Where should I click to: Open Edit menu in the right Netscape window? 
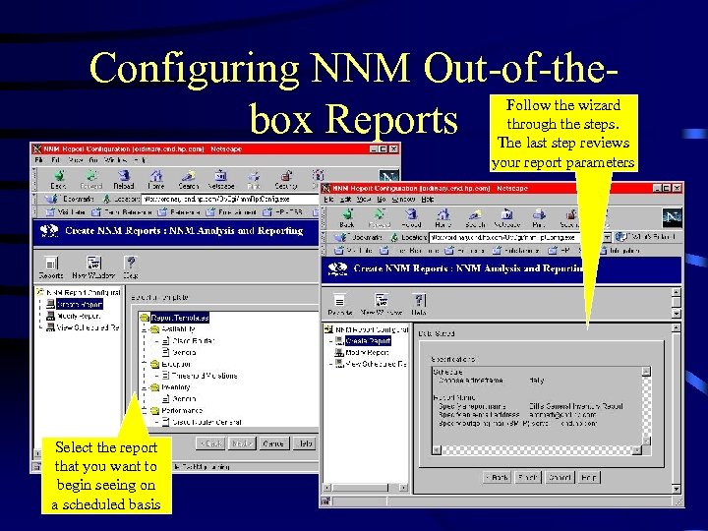click(345, 199)
